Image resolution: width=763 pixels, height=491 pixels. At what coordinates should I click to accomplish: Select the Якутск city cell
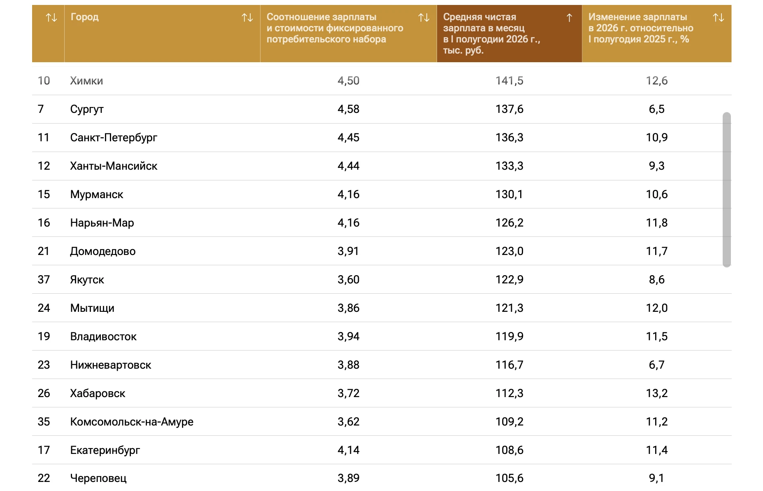pos(87,280)
